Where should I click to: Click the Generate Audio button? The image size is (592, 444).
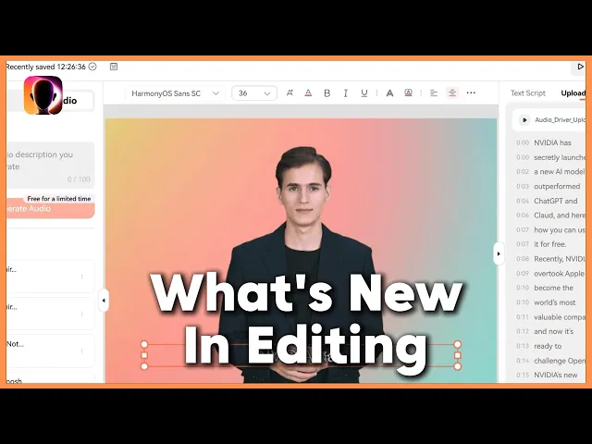pos(50,209)
